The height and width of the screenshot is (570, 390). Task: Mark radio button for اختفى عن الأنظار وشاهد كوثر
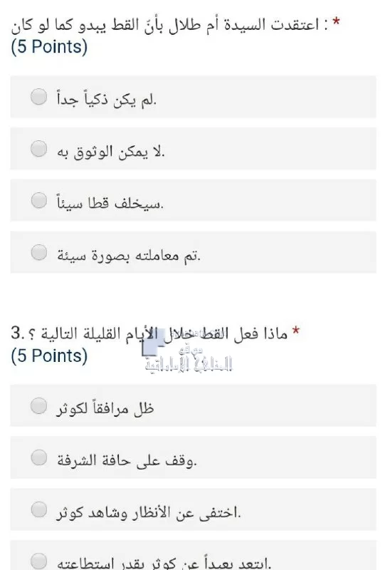tap(39, 509)
